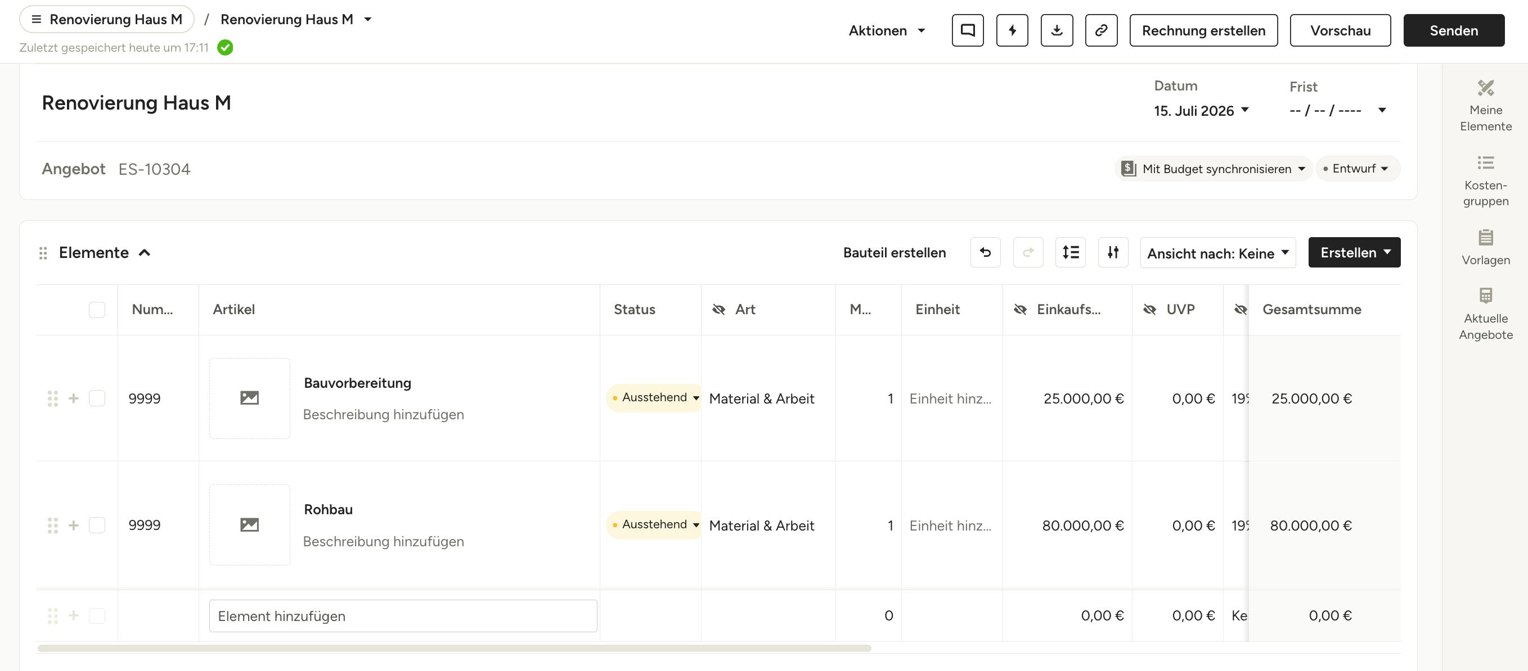Toggle visibility of Einkaufs column

pyautogui.click(x=1019, y=310)
